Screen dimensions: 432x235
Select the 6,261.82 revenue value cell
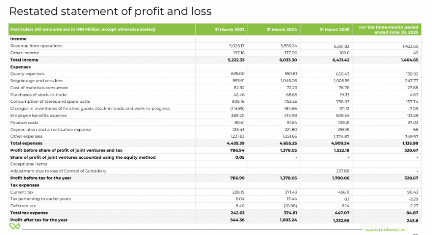coord(341,46)
